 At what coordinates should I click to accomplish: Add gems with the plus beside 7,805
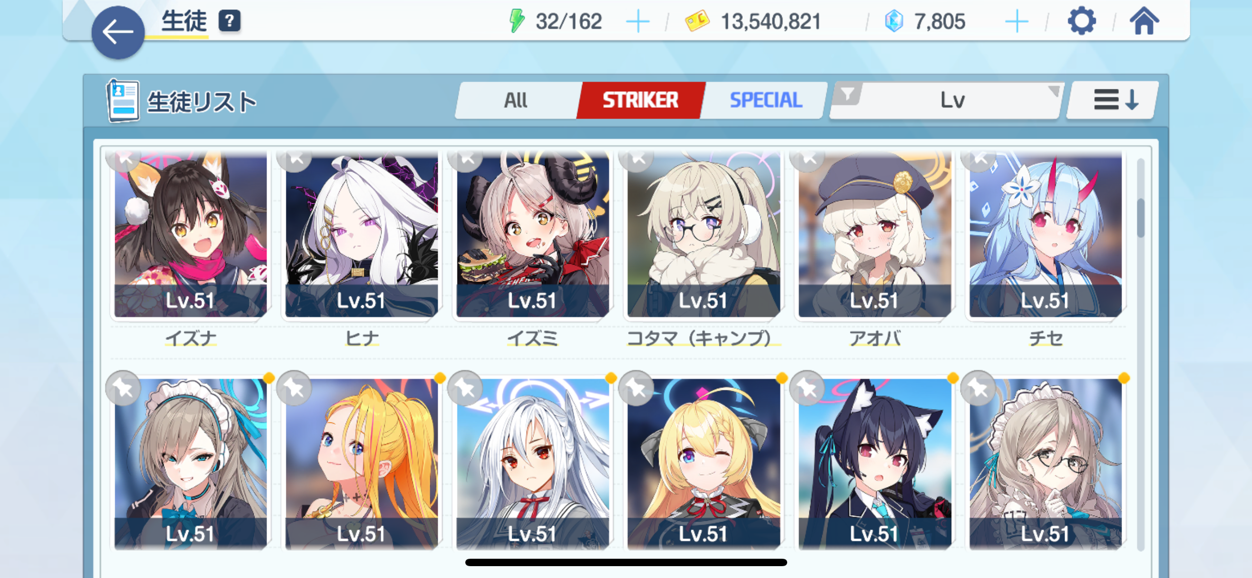(x=1017, y=22)
